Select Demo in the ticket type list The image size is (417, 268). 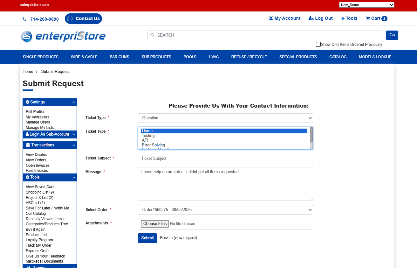pos(224,131)
